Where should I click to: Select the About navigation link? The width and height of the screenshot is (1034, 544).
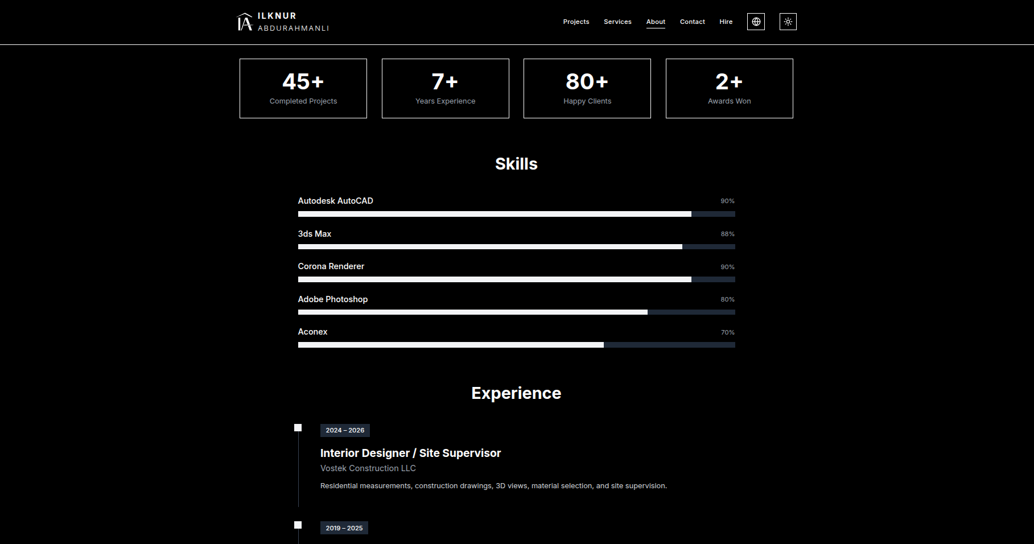click(656, 22)
